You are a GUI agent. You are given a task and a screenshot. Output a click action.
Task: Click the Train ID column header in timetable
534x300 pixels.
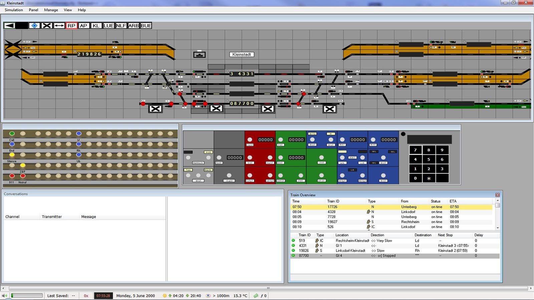[333, 201]
